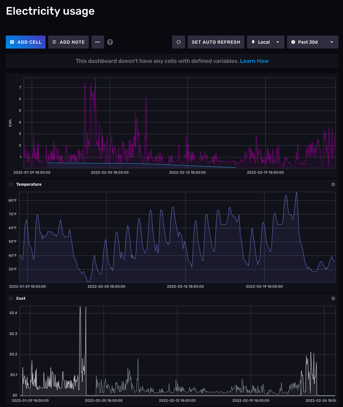Grab the Cost cell drag handle
Image resolution: width=343 pixels, height=407 pixels.
pos(11,298)
